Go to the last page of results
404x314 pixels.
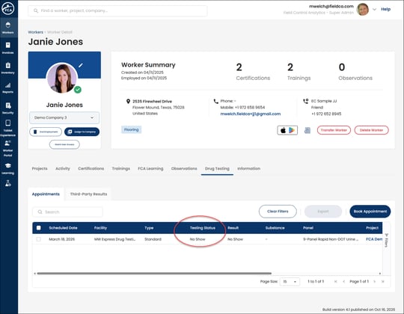(383, 282)
